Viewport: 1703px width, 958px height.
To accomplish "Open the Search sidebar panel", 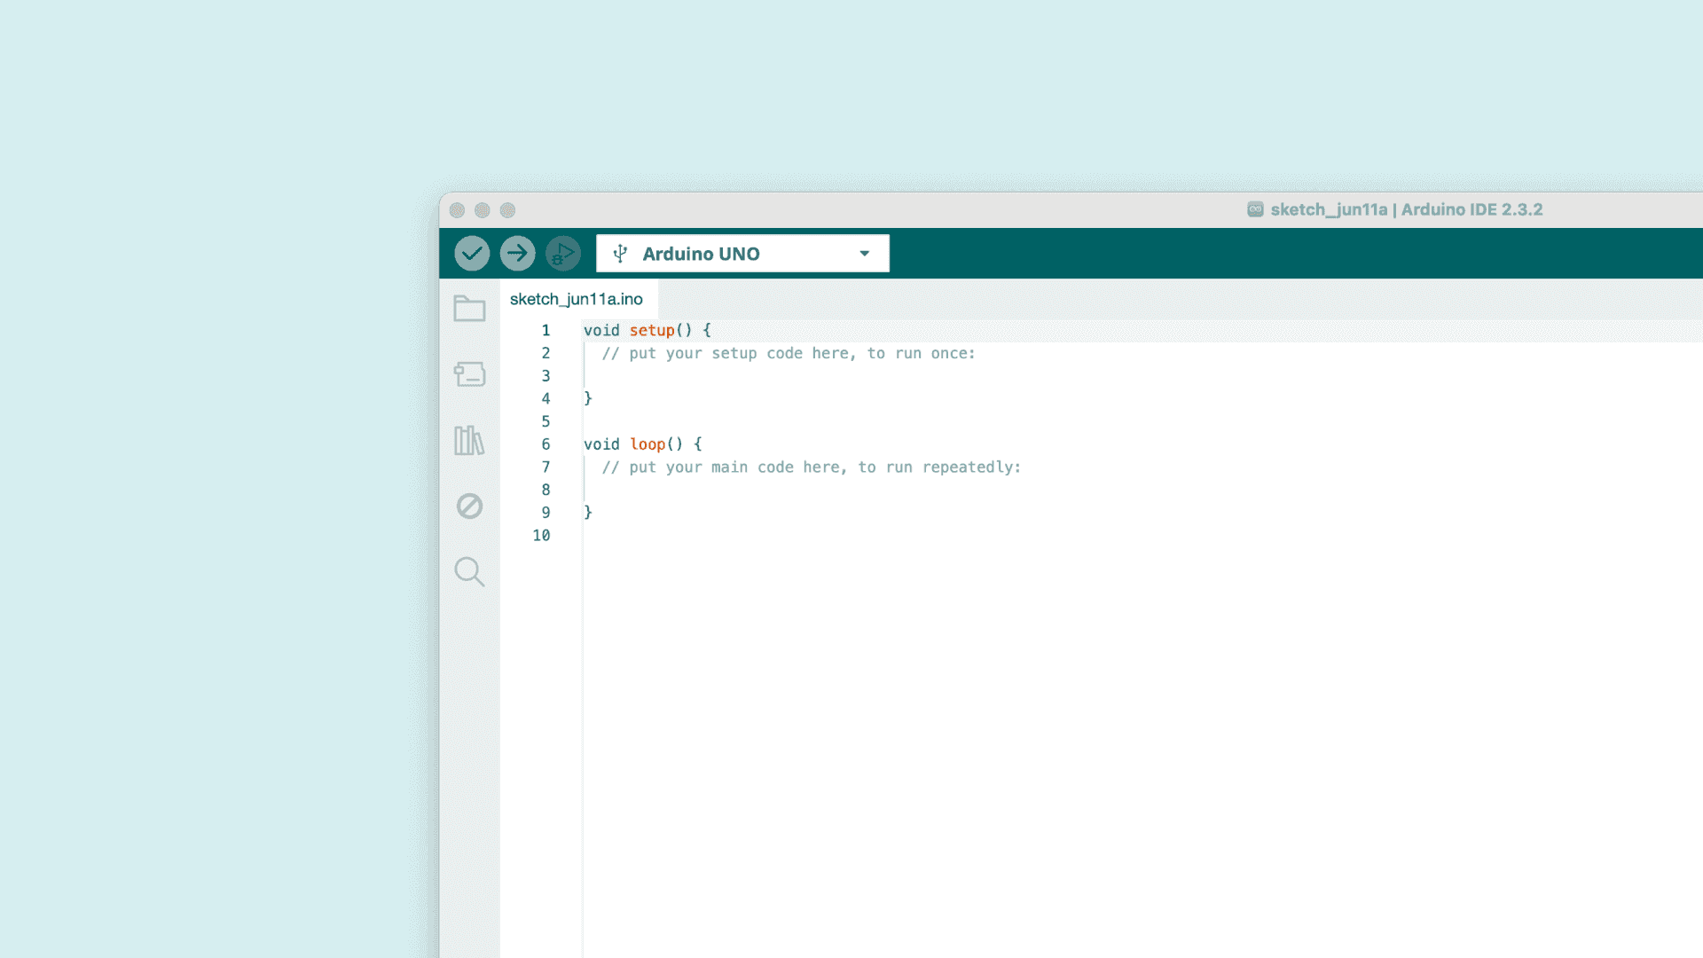I will [x=469, y=572].
